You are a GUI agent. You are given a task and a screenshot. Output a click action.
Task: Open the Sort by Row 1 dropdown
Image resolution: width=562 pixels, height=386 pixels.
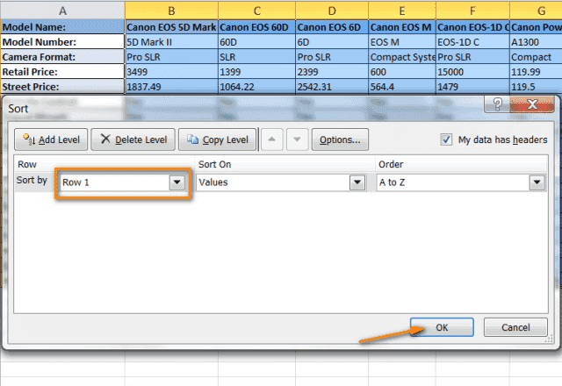pyautogui.click(x=177, y=182)
